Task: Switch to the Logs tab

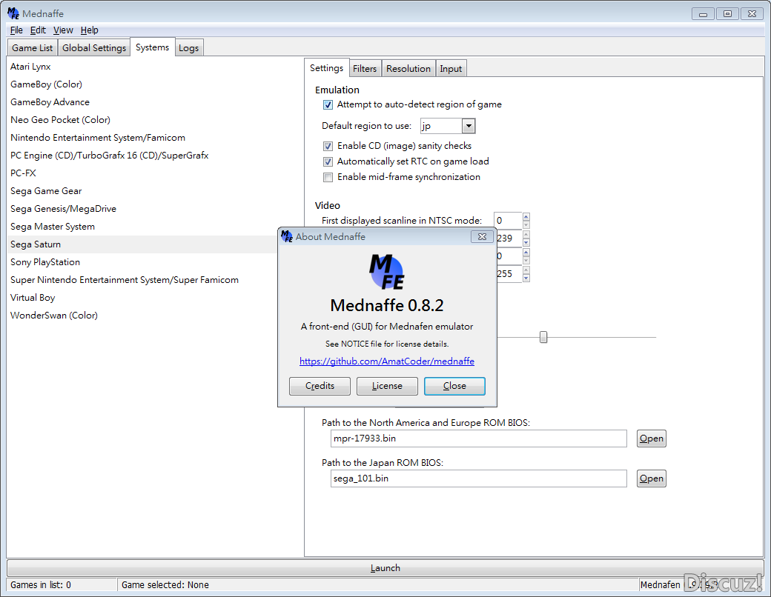Action: tap(189, 47)
